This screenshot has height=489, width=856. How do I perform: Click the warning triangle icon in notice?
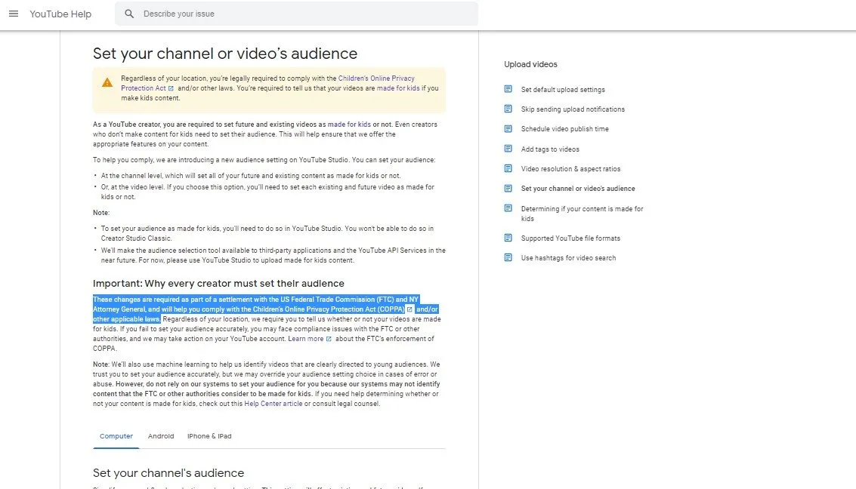(x=107, y=83)
